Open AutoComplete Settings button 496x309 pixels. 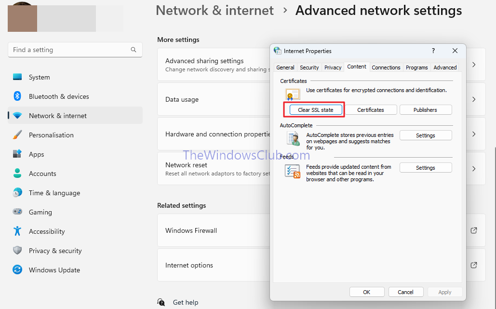click(426, 135)
